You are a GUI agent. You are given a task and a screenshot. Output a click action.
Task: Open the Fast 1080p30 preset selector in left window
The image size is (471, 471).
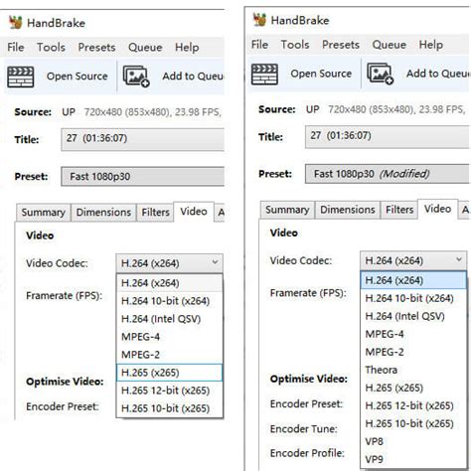[142, 176]
